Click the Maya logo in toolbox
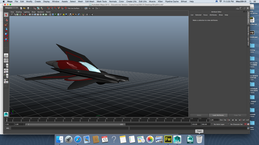This screenshot has height=145, width=259. (6, 114)
